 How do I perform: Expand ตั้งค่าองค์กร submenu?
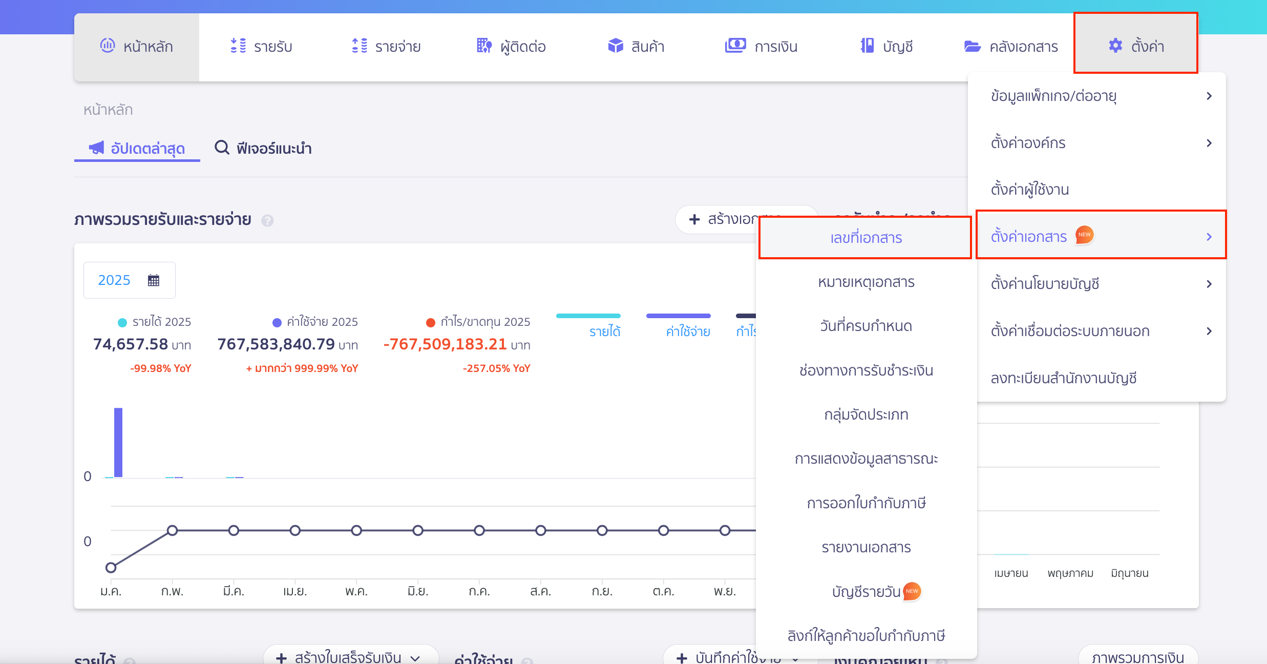(x=1101, y=143)
